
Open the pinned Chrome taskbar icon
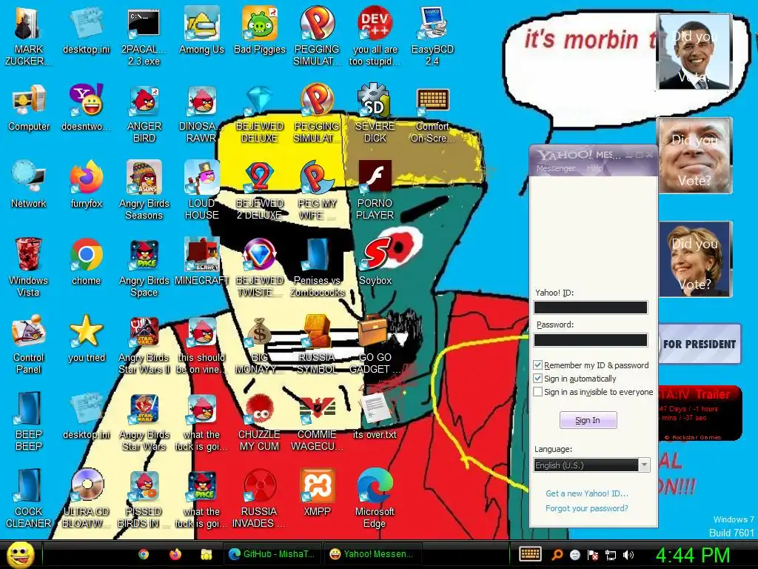coord(144,554)
